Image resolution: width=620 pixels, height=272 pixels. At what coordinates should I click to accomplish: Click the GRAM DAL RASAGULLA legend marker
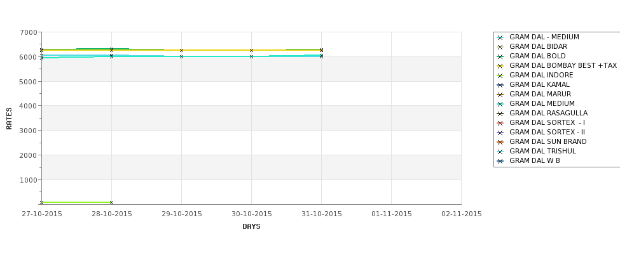500,113
